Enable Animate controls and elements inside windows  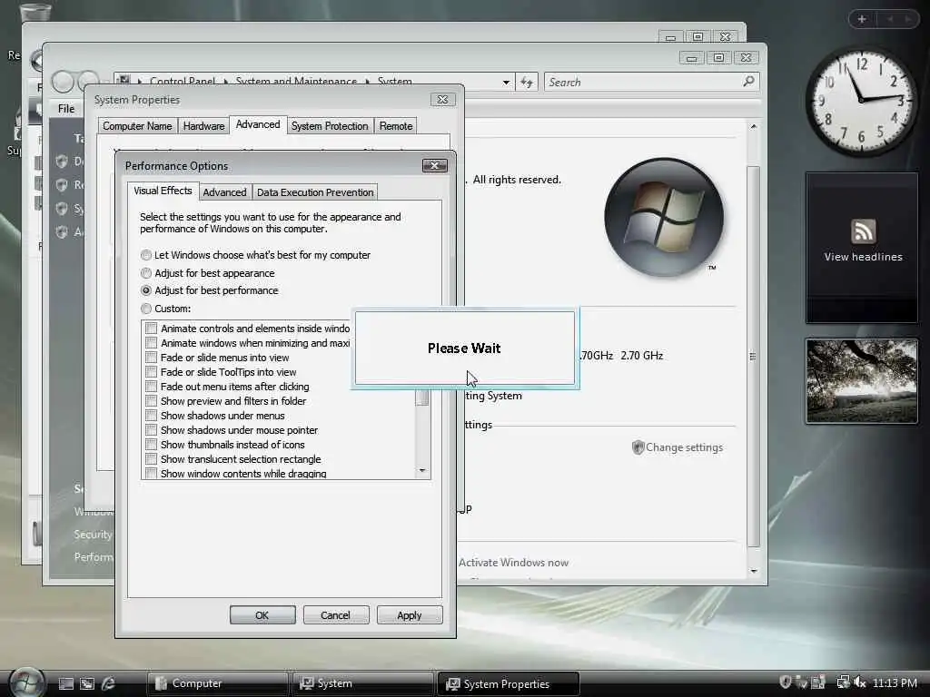tap(152, 329)
